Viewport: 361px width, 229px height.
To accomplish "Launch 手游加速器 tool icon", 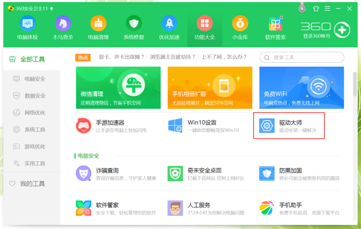I will coord(83,125).
